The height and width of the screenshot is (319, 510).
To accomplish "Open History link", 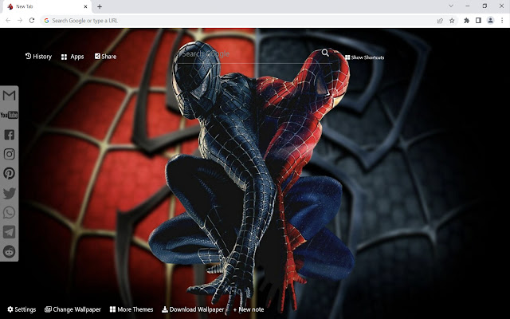I will [38, 57].
